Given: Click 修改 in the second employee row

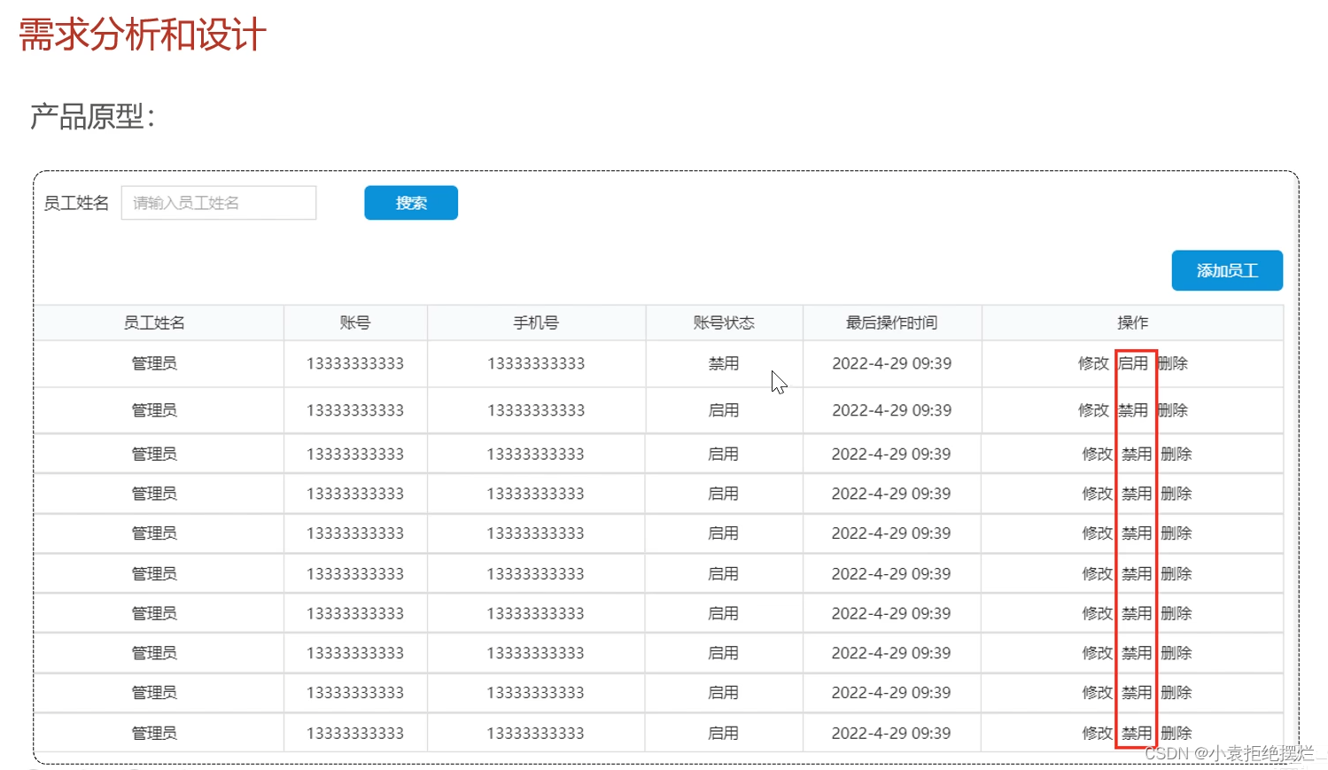Looking at the screenshot, I should coord(1094,409).
